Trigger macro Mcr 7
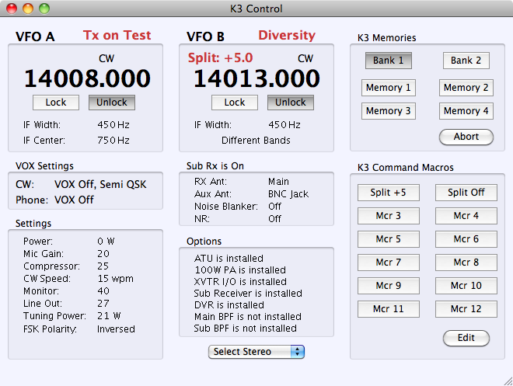 (389, 263)
